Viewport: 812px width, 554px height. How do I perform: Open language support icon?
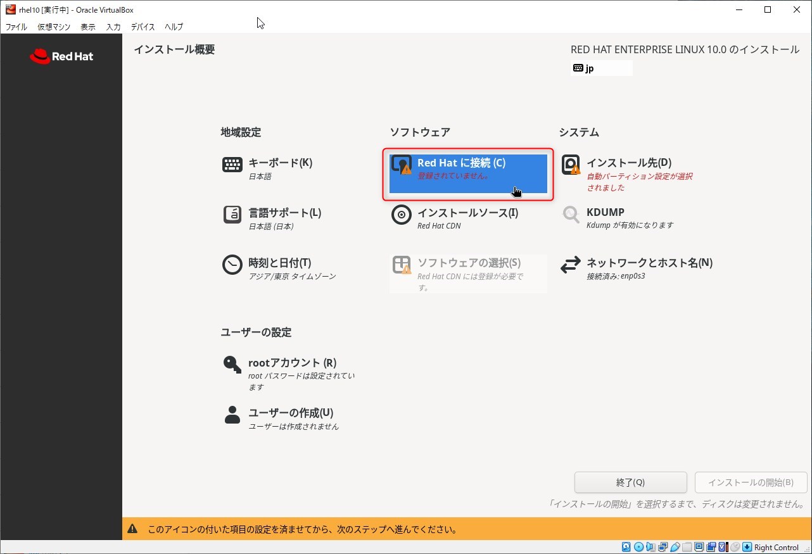pos(232,215)
